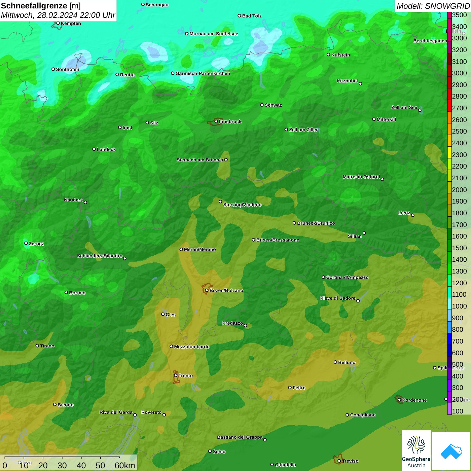This screenshot has width=471, height=471.
Task: Click the Bad Tölz location dot
Action: click(x=239, y=15)
